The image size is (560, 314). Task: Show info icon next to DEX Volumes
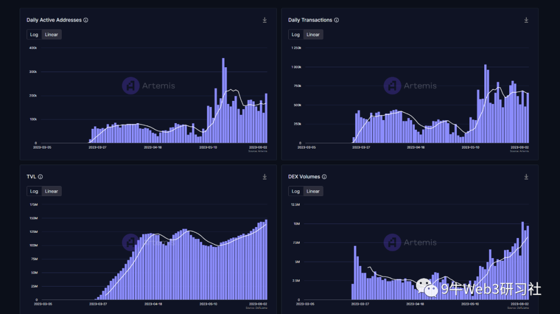click(x=324, y=177)
